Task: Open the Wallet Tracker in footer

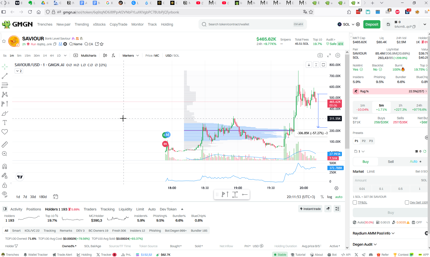Action: point(36,255)
